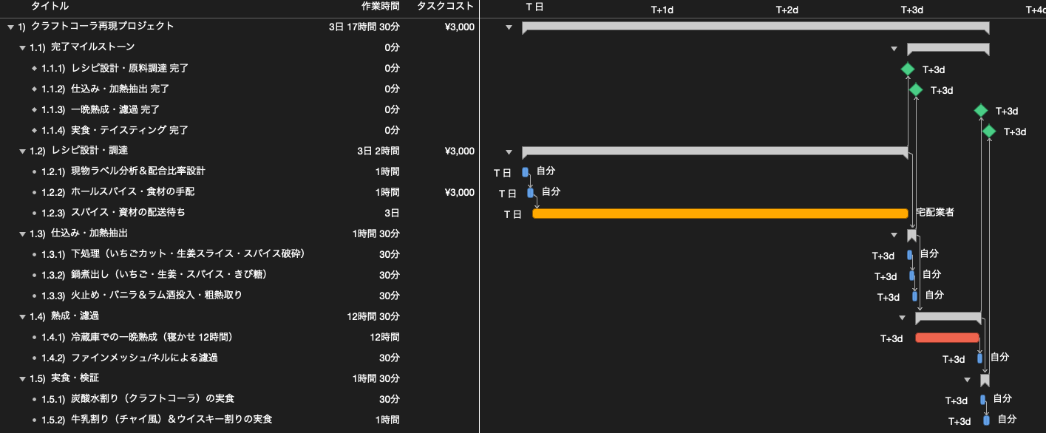
Task: Click the 12時間 30分 work time cell
Action: pyautogui.click(x=373, y=317)
